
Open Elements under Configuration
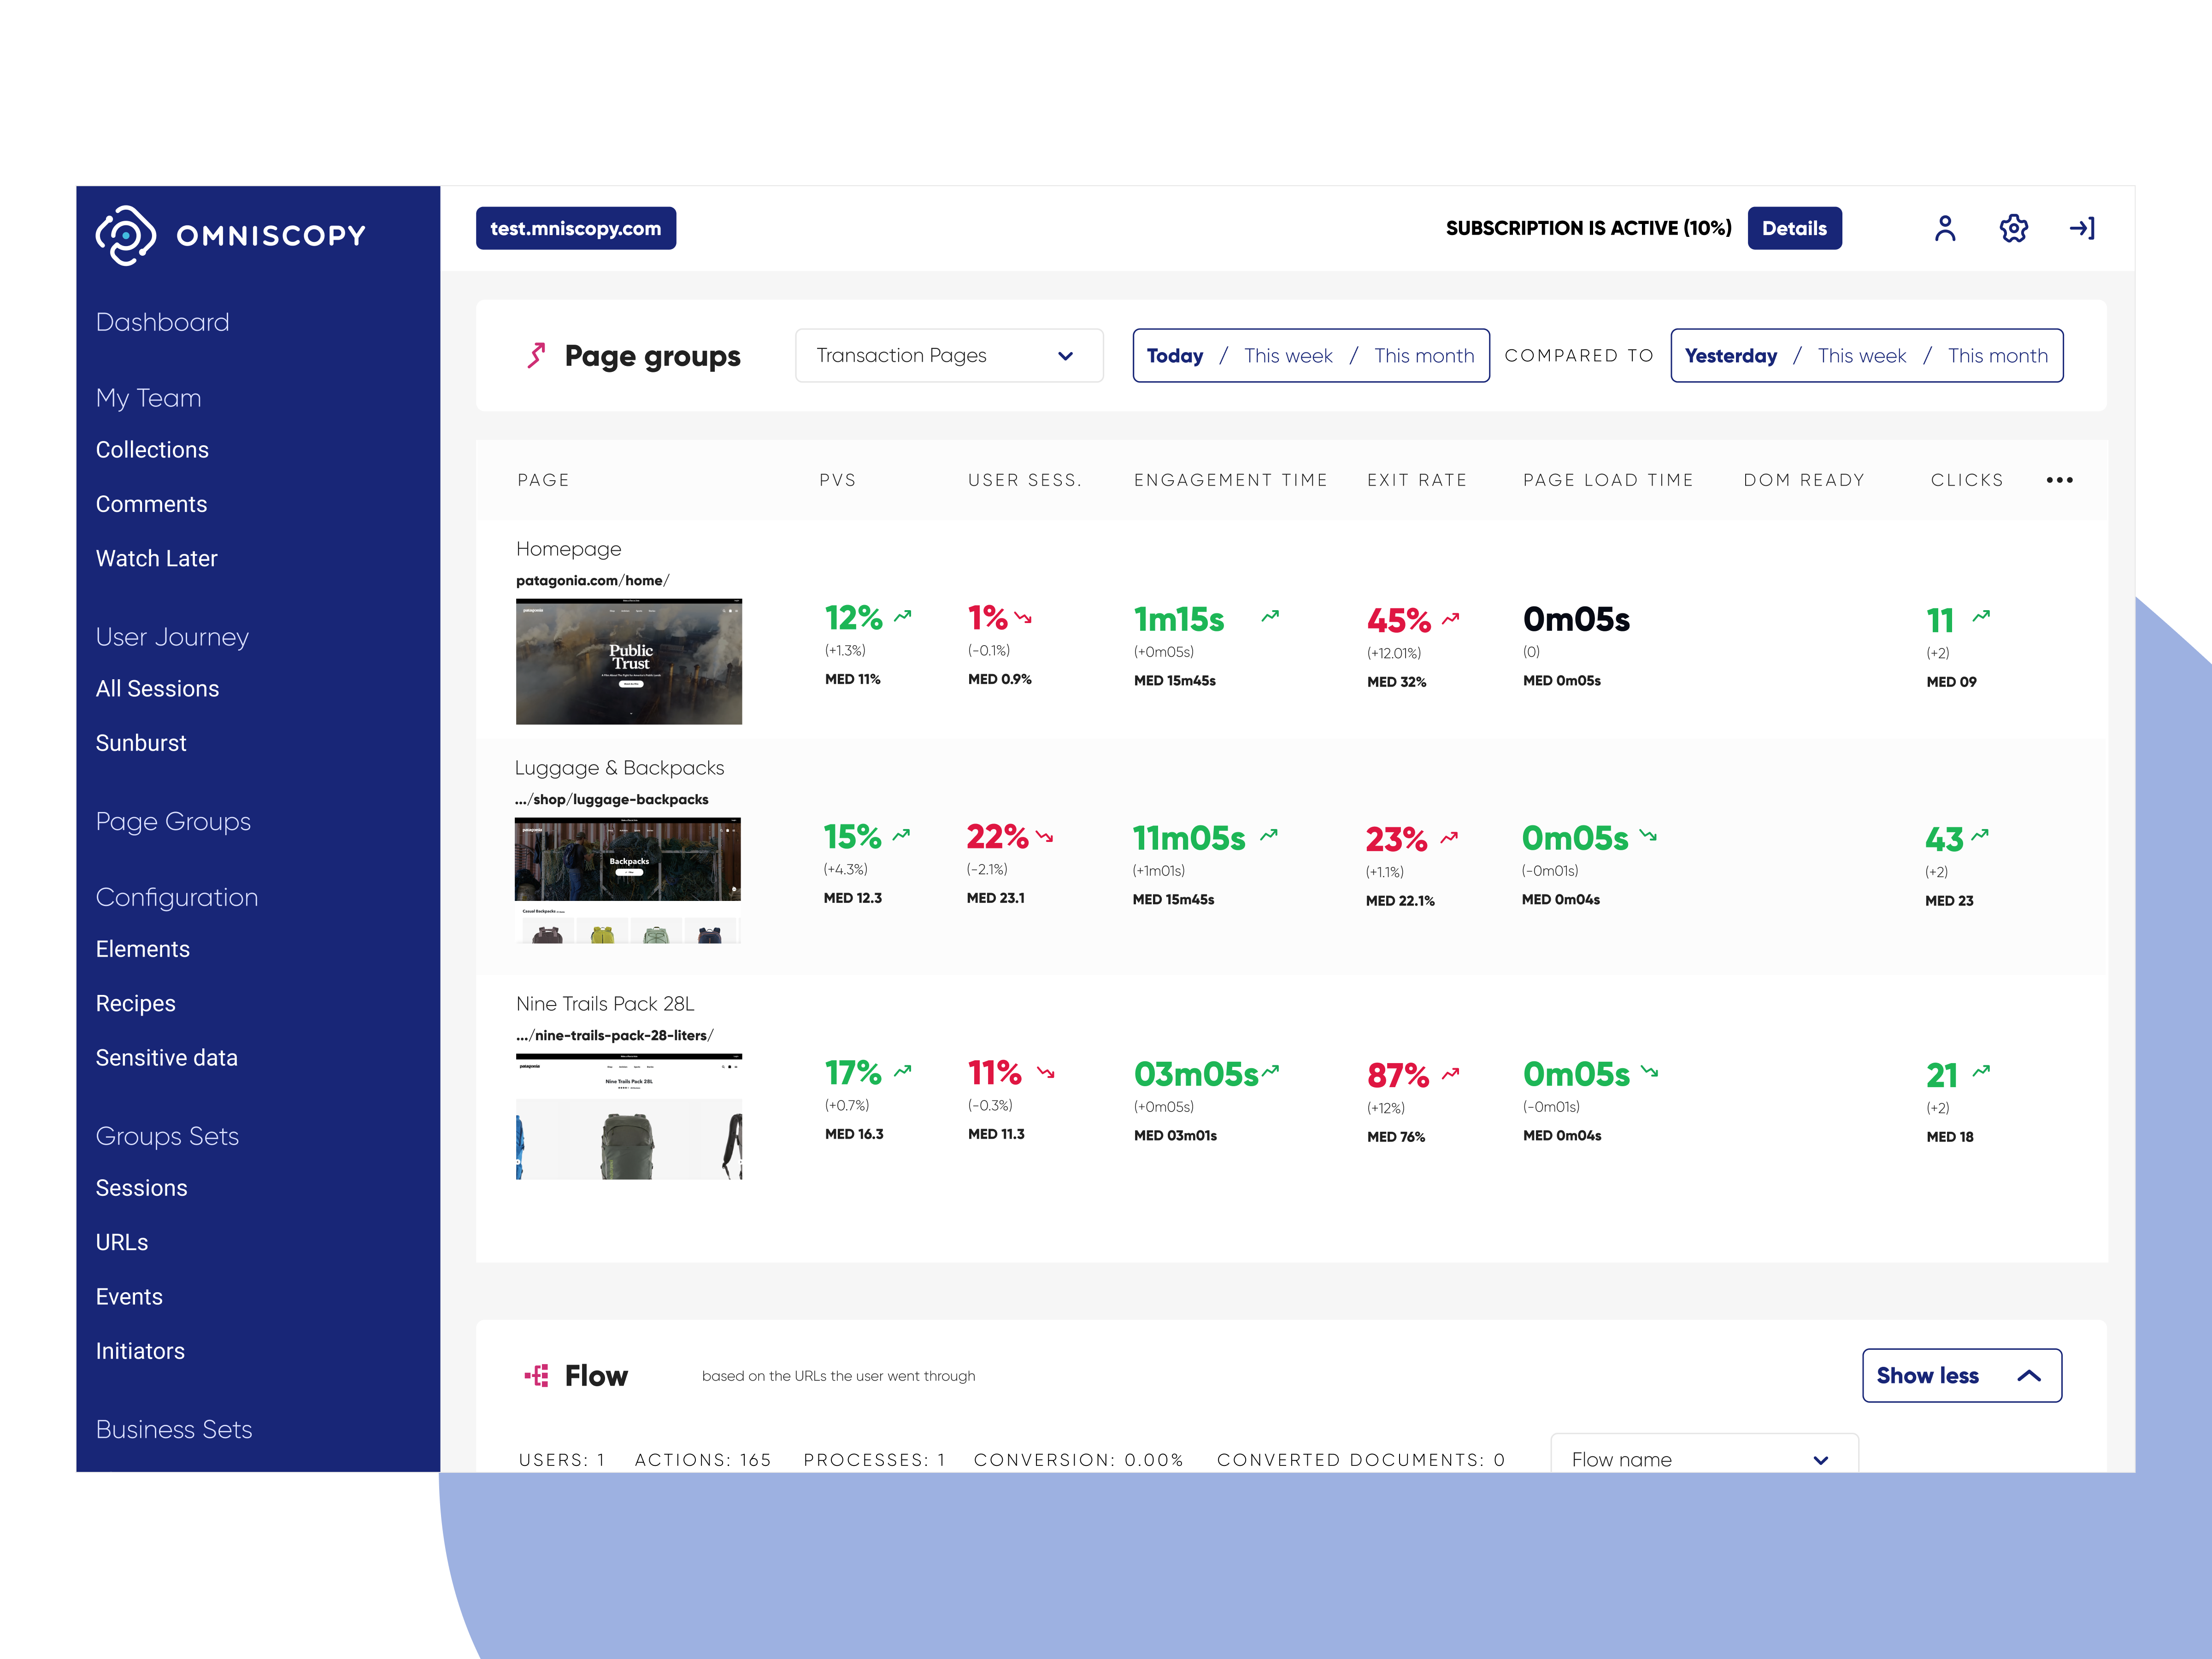[x=142, y=949]
